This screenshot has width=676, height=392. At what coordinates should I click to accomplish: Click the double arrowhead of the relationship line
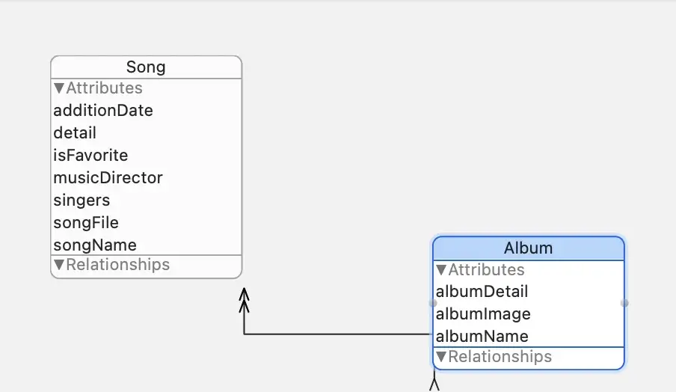pyautogui.click(x=244, y=298)
